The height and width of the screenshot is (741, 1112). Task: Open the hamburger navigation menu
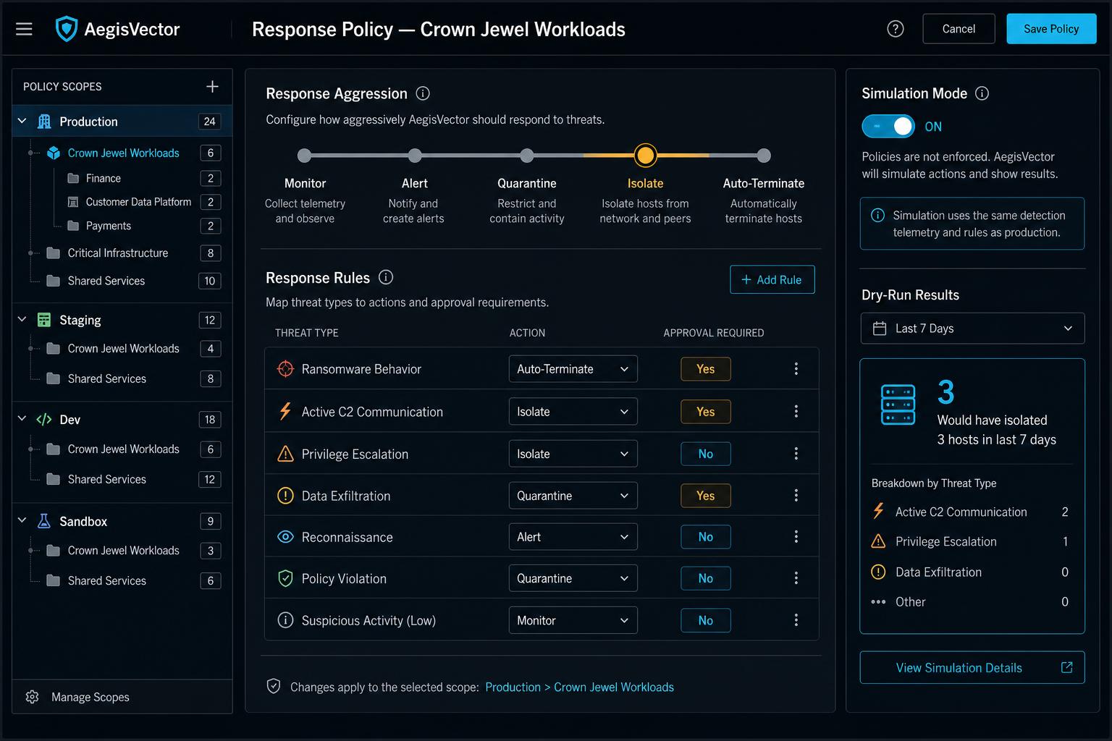(x=24, y=29)
